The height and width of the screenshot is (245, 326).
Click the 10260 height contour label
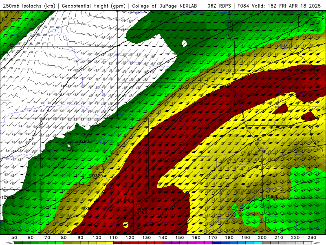point(82,141)
